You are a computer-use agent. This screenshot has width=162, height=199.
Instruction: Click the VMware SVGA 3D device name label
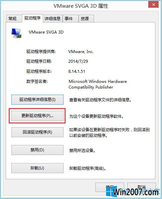click(x=46, y=32)
